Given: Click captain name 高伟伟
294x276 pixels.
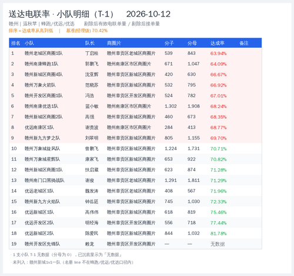Looking at the screenshot, I should click(x=92, y=212).
